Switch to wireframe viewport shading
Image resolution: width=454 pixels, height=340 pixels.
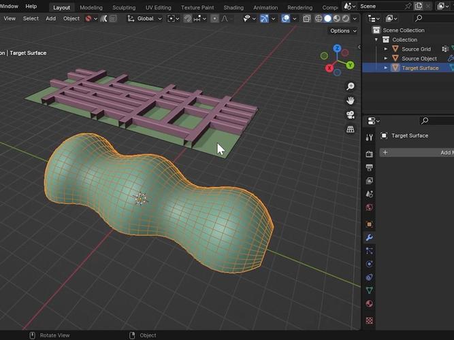click(319, 18)
